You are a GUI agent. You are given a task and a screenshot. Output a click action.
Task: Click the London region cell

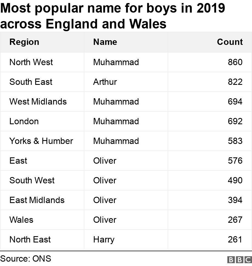click(24, 121)
